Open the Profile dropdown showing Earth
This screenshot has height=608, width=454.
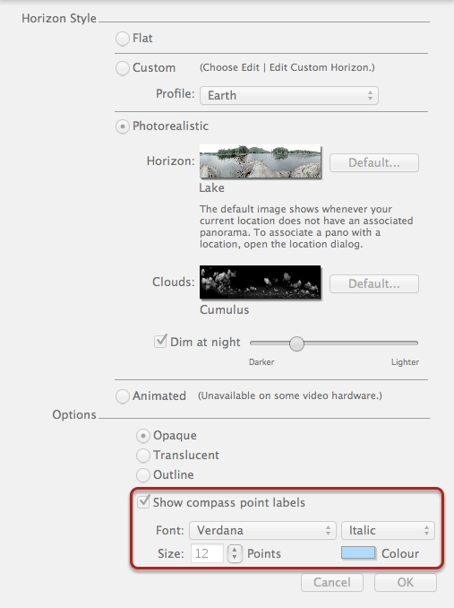pyautogui.click(x=288, y=95)
